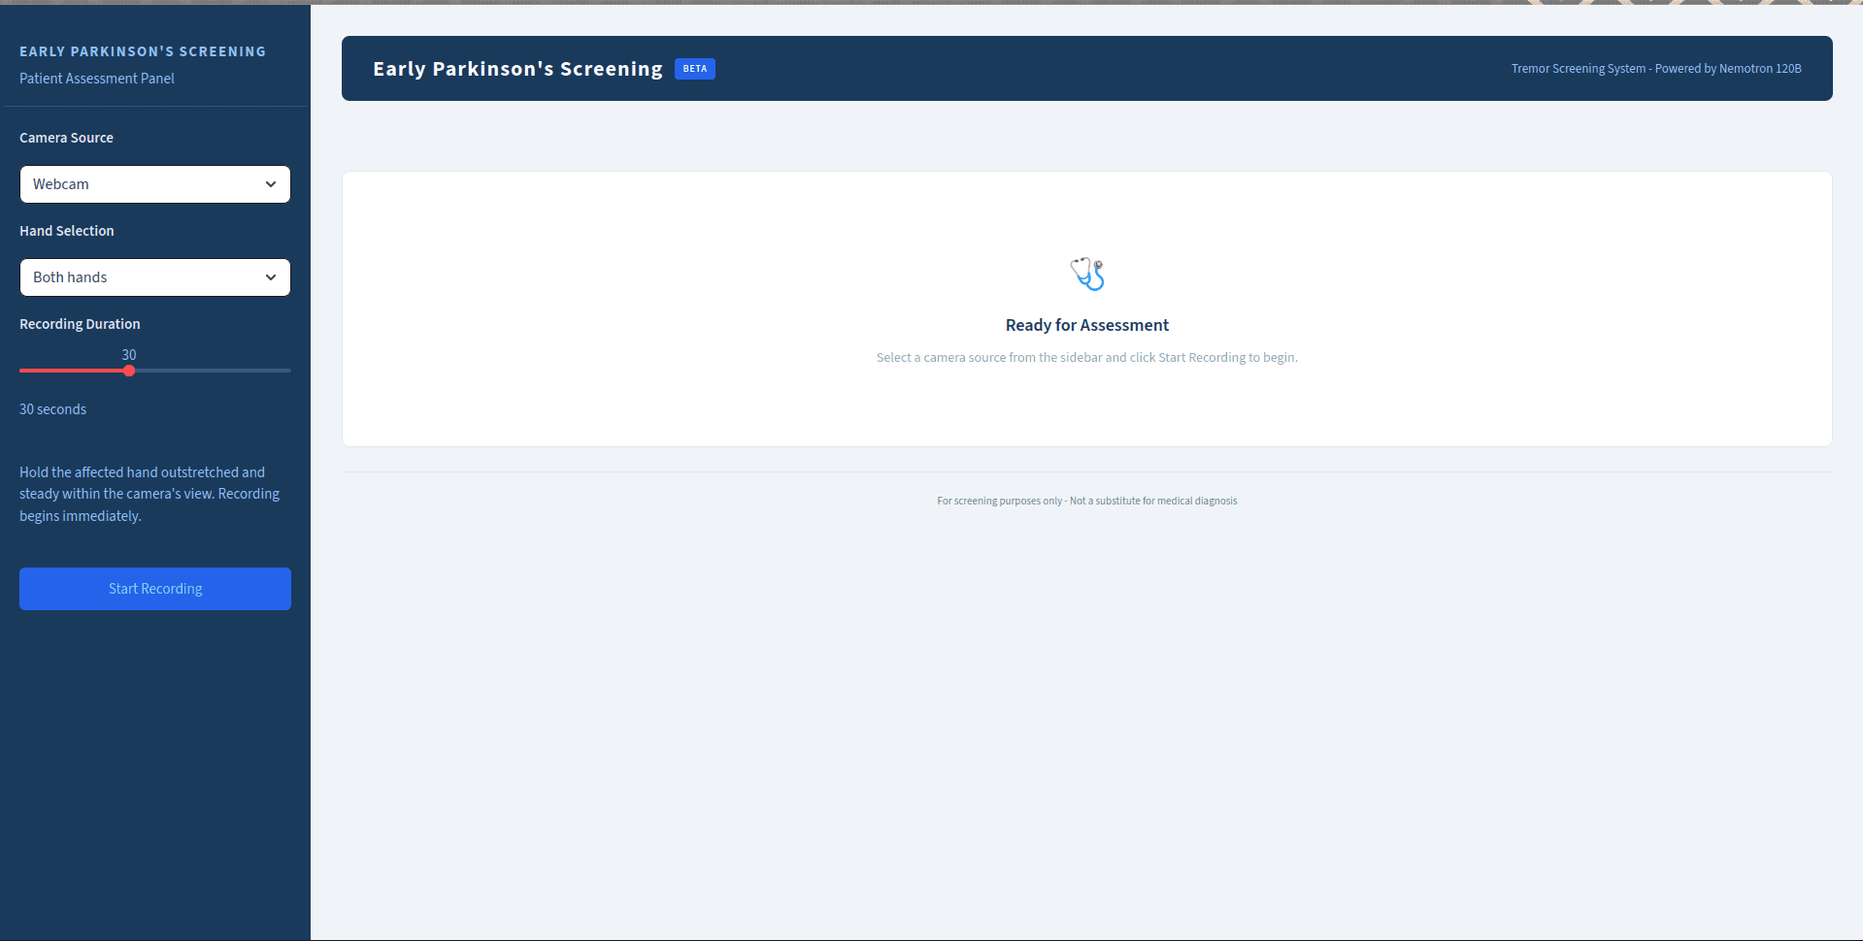Click the Patient Assessment Panel subtitle

tap(97, 79)
